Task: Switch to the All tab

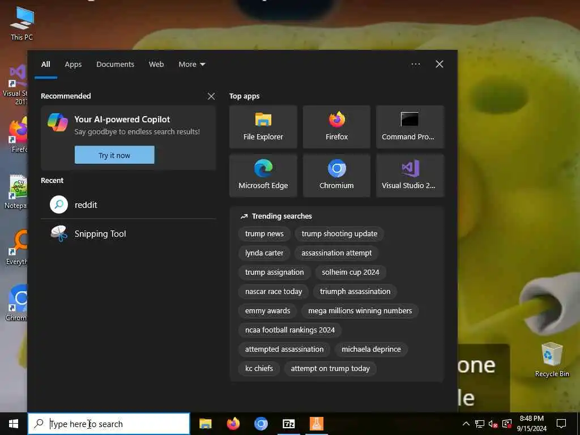Action: (45, 65)
